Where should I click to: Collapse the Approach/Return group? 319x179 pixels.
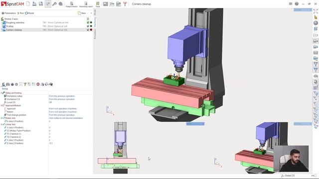tap(1, 105)
